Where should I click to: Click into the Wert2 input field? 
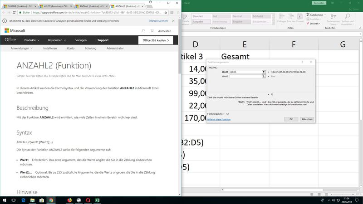[x=245, y=76]
